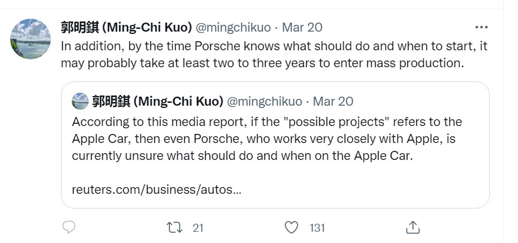Click @mingchikuo handle in quoted tweet

[x=264, y=102]
